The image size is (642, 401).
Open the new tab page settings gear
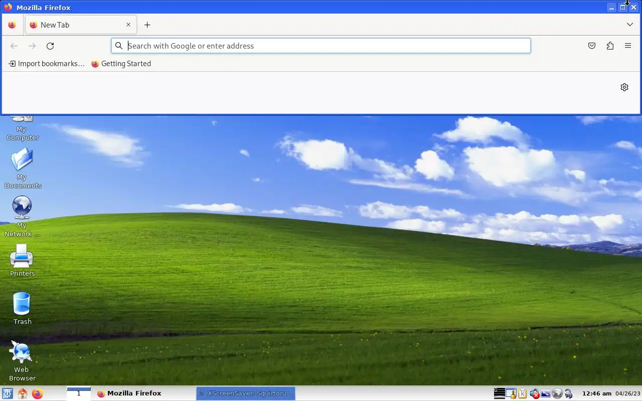(624, 87)
